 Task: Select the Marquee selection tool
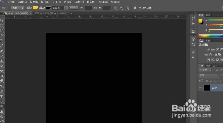pyautogui.click(x=2, y=26)
